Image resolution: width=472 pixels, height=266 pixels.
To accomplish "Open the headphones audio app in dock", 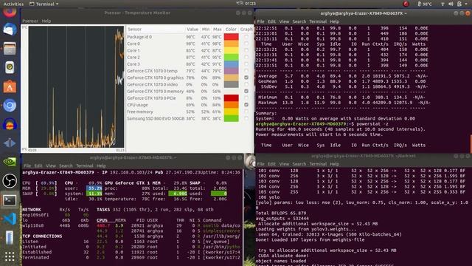I will pos(10,124).
